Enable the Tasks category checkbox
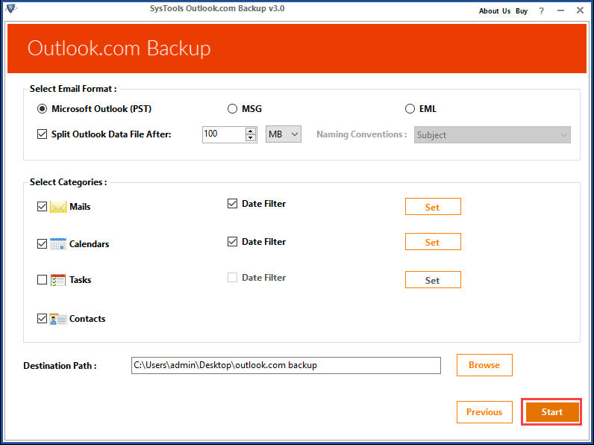 42,280
